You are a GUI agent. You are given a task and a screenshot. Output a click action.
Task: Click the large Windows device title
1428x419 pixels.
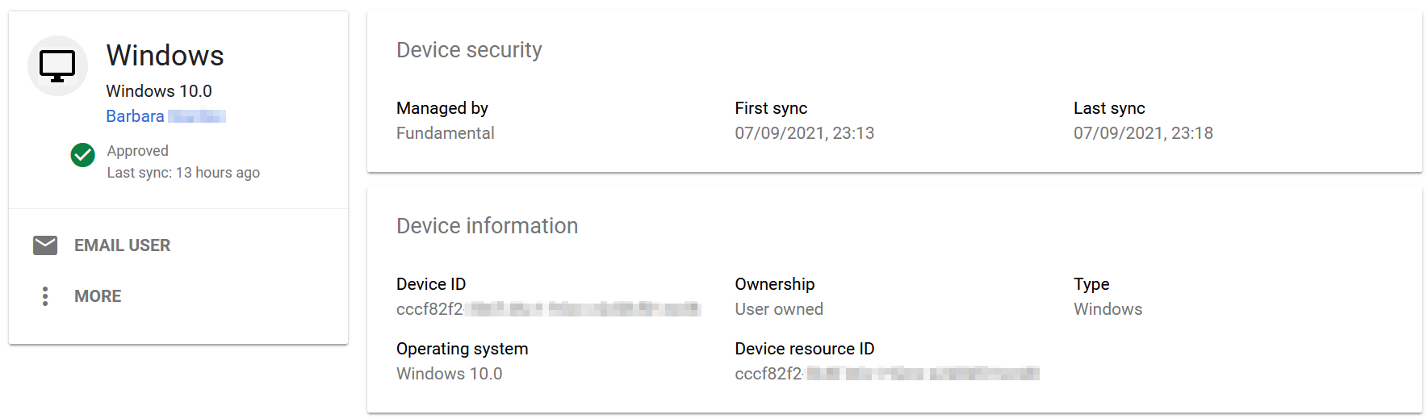165,56
